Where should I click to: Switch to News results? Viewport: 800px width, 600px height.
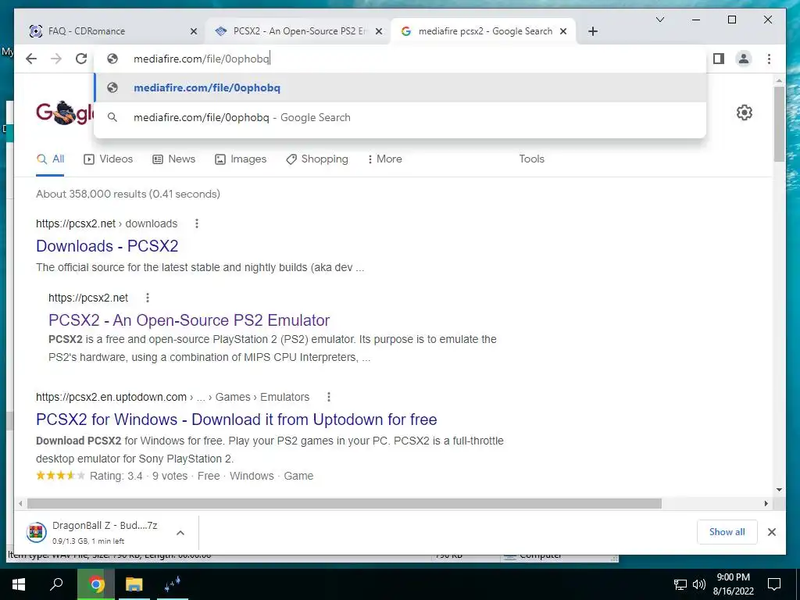coord(174,159)
